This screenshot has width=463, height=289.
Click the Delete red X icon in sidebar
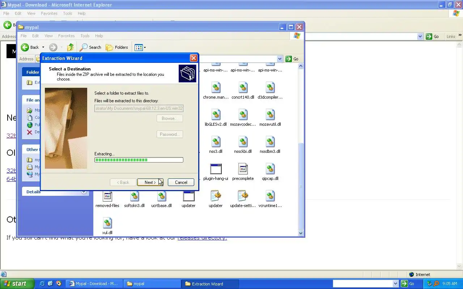tap(30, 132)
